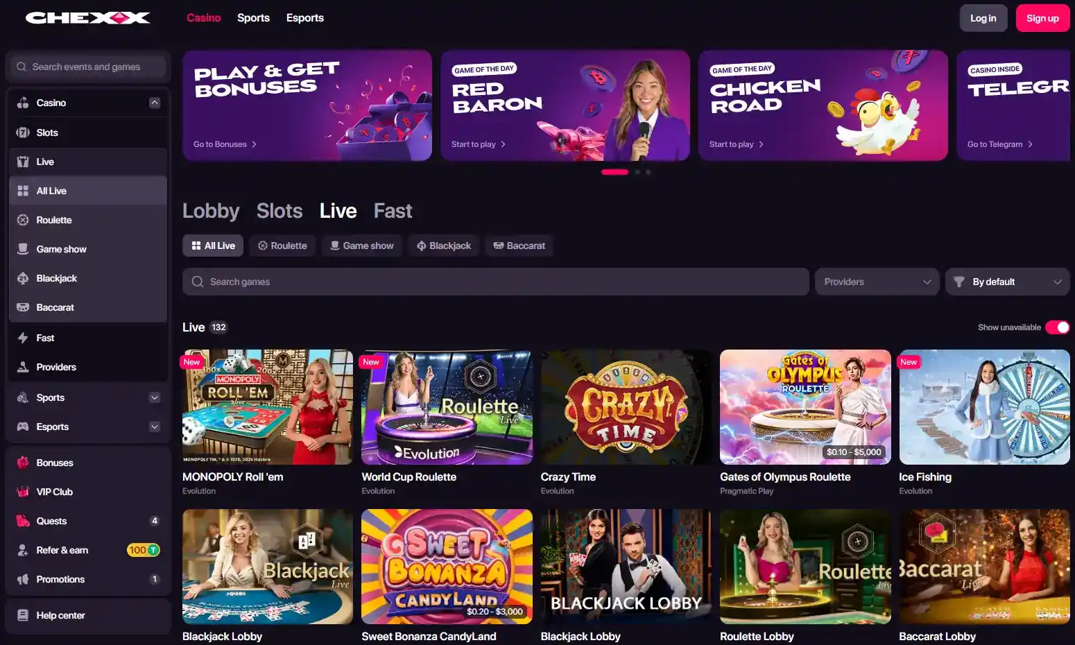Switch to the Slots heading tab
The width and height of the screenshot is (1075, 645).
pyautogui.click(x=279, y=211)
